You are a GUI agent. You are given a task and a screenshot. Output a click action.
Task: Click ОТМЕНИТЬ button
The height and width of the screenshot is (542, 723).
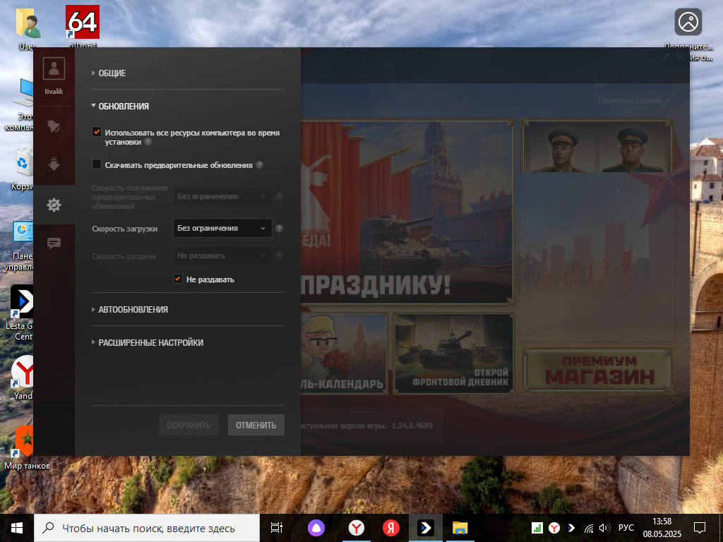256,425
